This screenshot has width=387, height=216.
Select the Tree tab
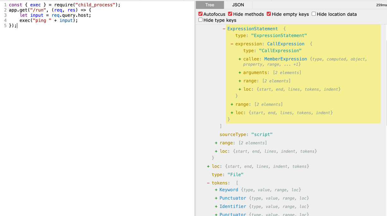coord(210,5)
